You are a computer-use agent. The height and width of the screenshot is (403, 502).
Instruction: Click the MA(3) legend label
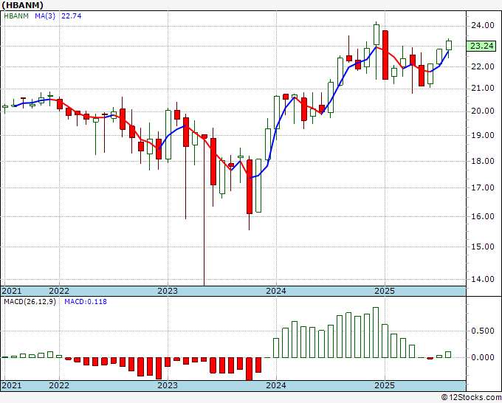coord(45,15)
